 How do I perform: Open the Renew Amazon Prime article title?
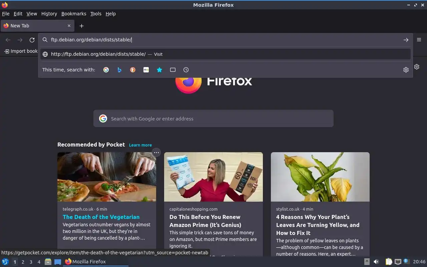[205, 221]
